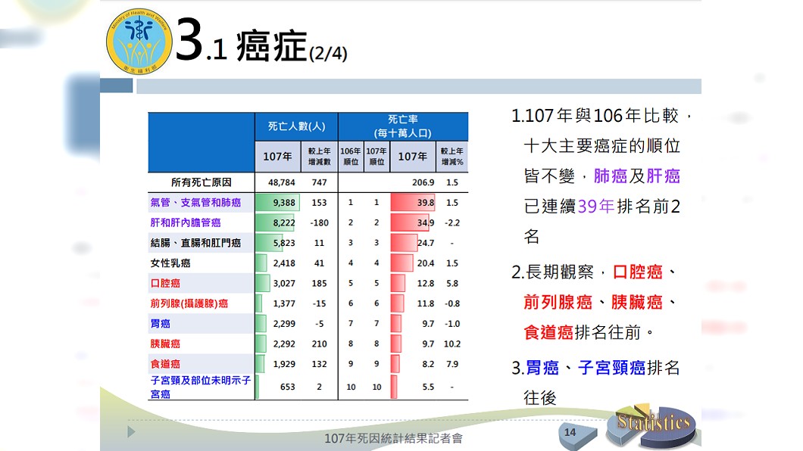Click the 106年順位 sub-header
803x451 pixels.
click(351, 157)
